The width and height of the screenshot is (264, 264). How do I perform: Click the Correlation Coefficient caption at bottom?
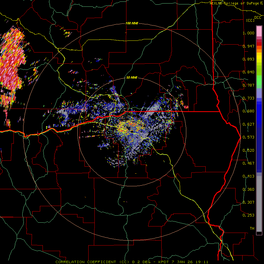132,262
